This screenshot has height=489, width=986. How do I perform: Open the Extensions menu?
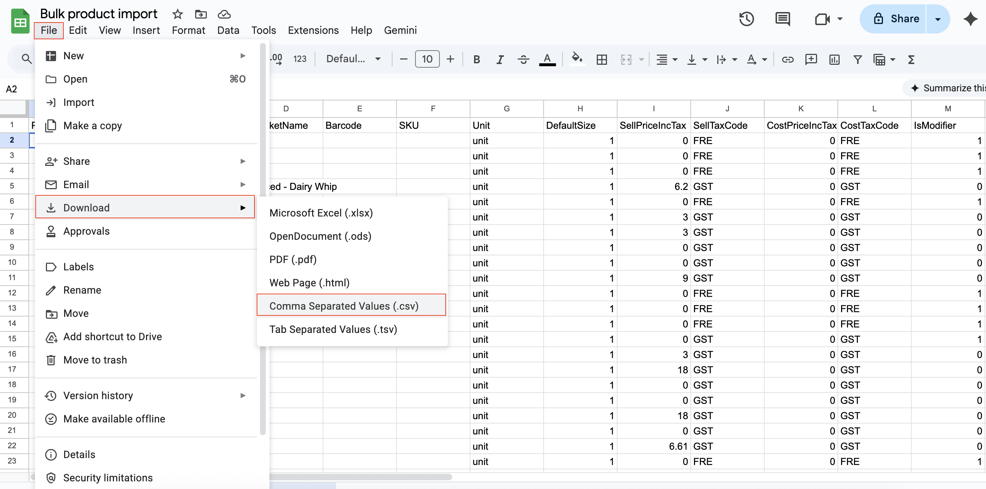tap(313, 30)
